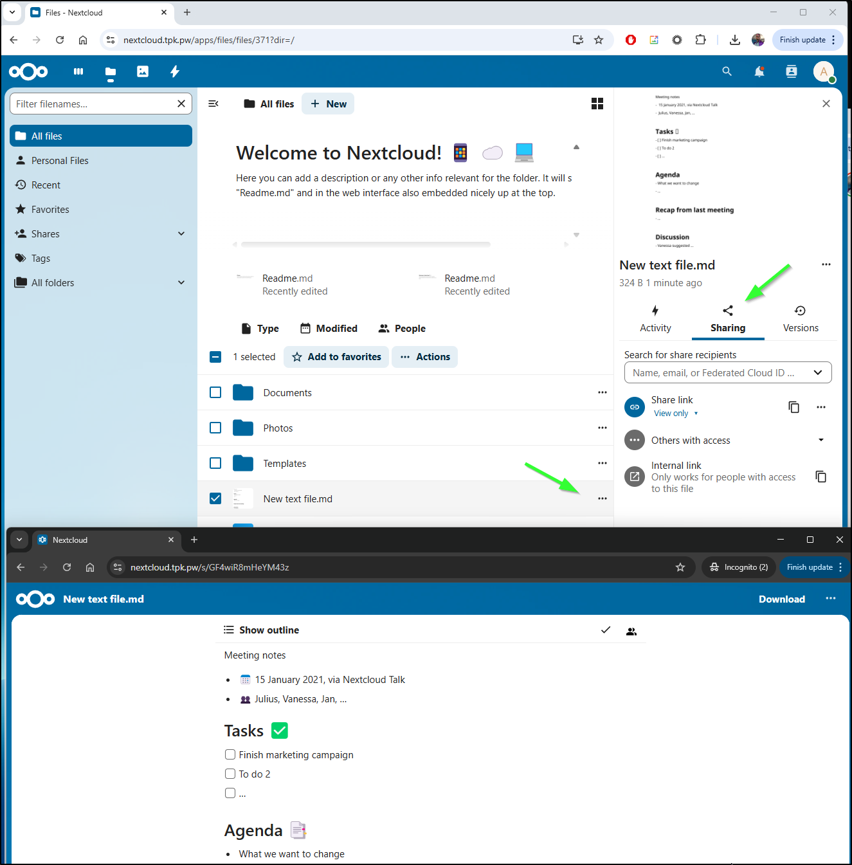Switch to grid view
Screen dimensions: 852x865
tap(597, 104)
